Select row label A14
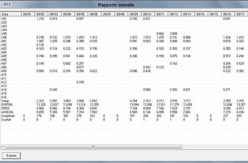The image size is (248, 163). click(4, 90)
